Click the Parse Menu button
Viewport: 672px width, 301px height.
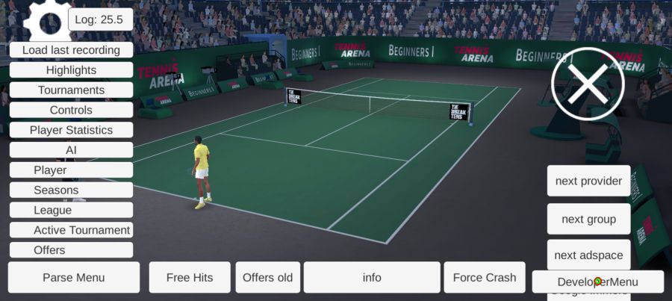point(74,277)
